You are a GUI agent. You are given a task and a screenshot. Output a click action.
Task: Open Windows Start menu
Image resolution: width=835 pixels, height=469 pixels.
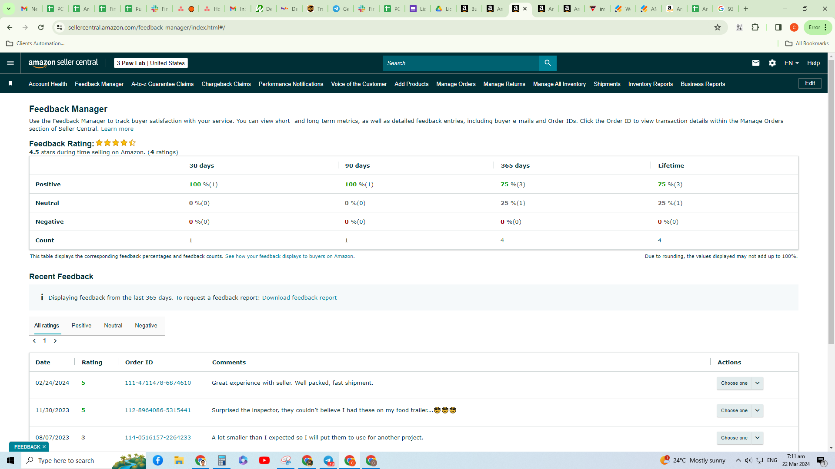pos(10,460)
